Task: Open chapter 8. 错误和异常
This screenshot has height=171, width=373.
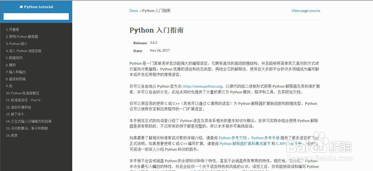Action: click(16, 79)
